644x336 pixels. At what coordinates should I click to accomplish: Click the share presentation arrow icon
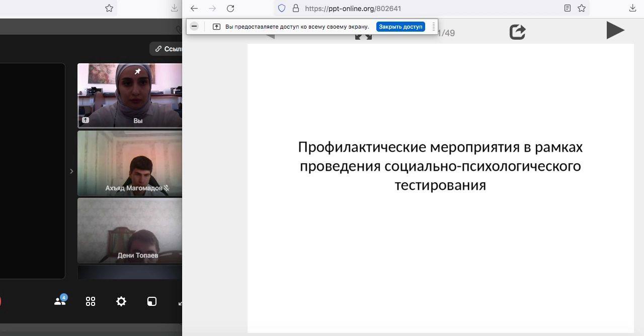(x=517, y=32)
